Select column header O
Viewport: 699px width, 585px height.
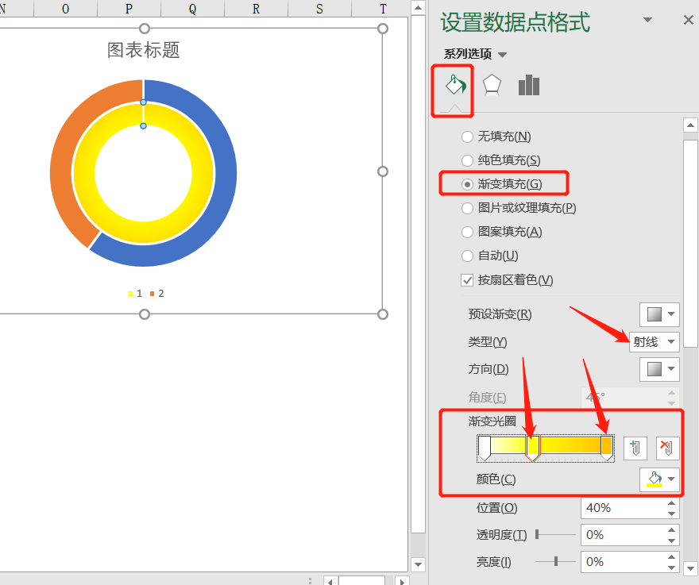pyautogui.click(x=65, y=9)
